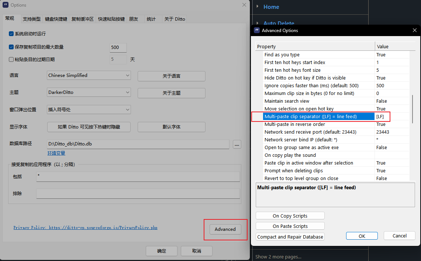This screenshot has height=261, width=421.
Task: Browse database path with the ... button
Action: pos(237,144)
